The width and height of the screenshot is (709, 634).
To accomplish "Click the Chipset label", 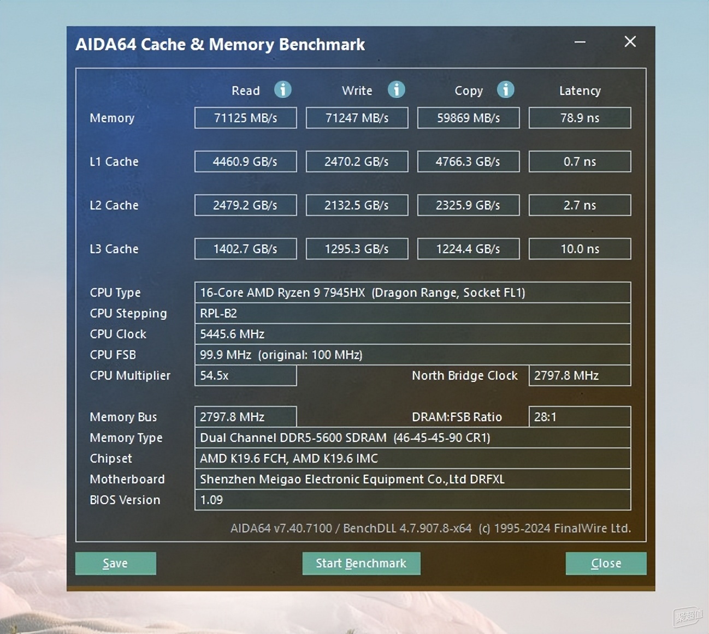I will [111, 459].
